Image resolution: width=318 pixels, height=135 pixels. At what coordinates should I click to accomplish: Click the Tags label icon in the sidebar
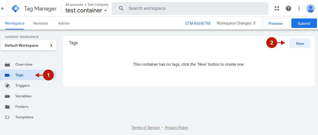[7, 75]
